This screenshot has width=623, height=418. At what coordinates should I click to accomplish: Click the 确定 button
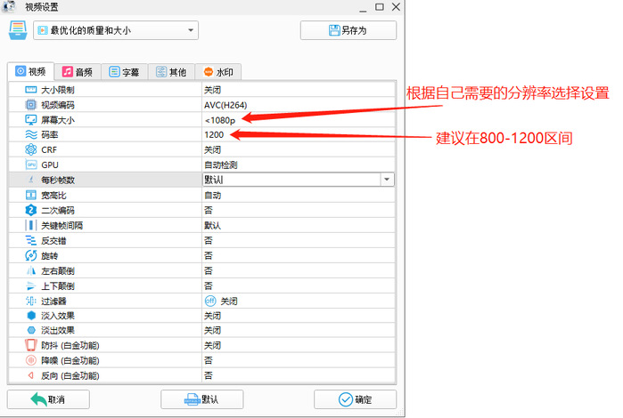355,399
